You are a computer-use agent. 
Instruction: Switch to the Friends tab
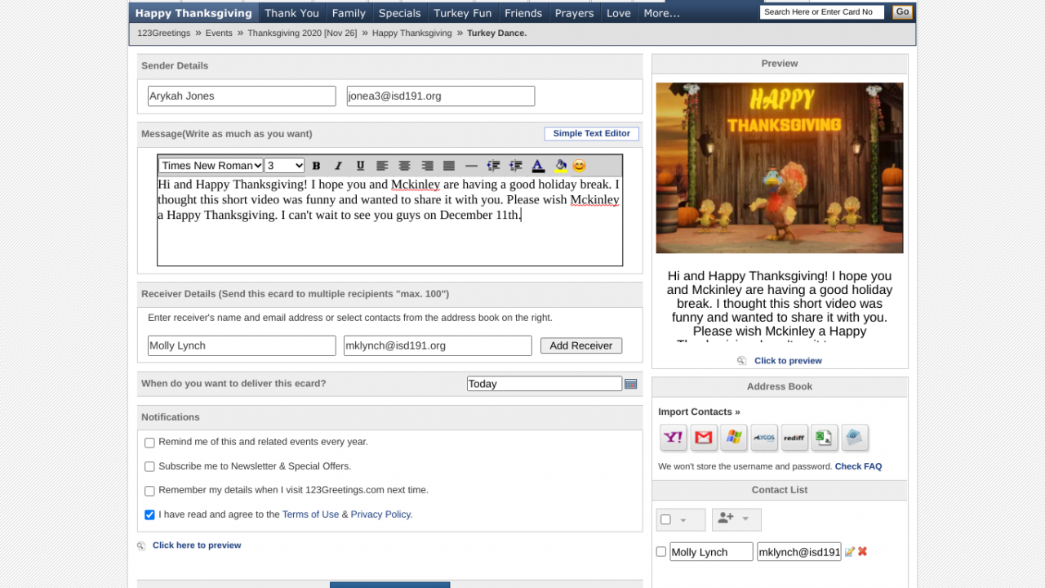[x=523, y=13]
